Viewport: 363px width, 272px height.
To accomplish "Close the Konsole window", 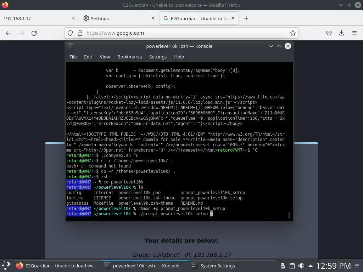I will (288, 46).
